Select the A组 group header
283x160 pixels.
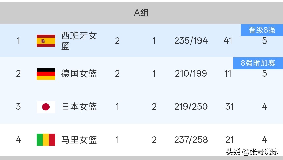pyautogui.click(x=141, y=13)
